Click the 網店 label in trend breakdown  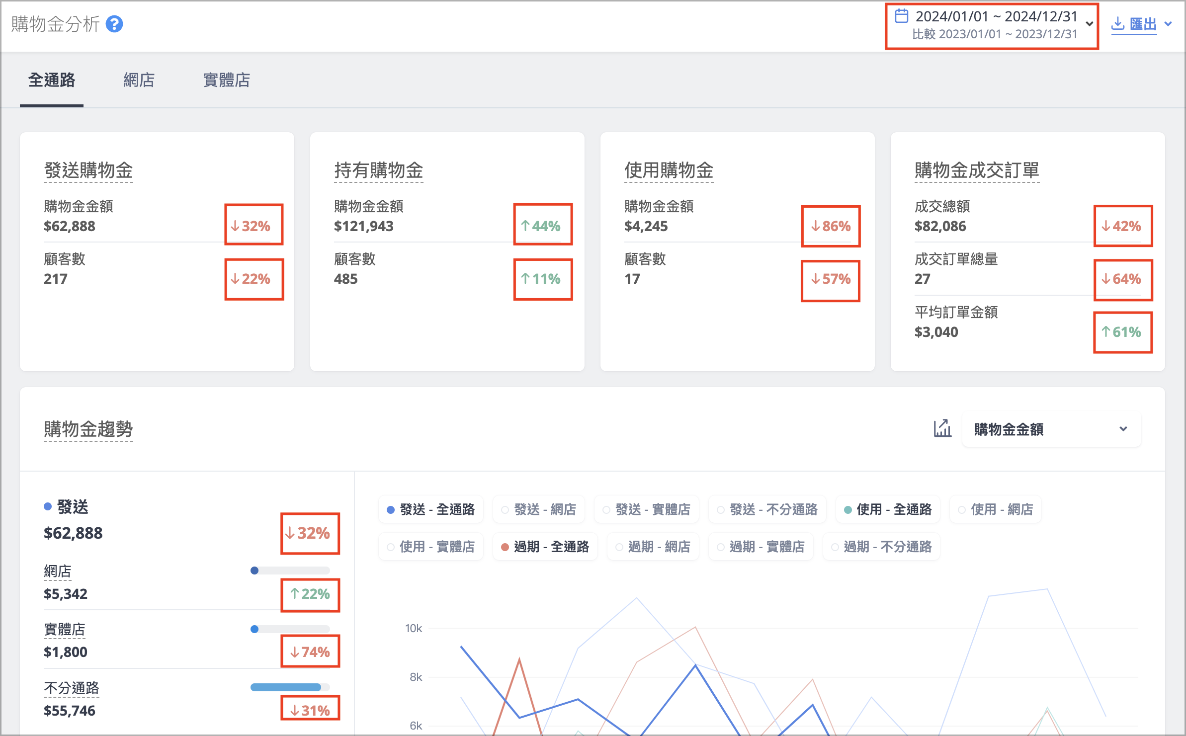tap(58, 572)
